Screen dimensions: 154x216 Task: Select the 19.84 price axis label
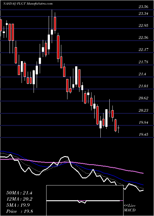point(144,122)
